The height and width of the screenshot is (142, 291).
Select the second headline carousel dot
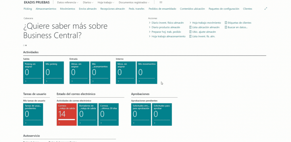tap(26, 45)
